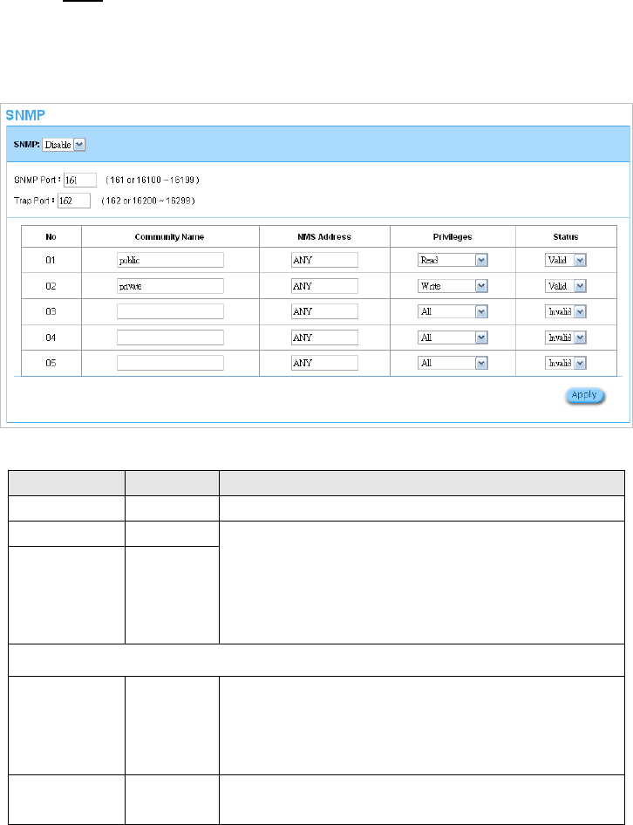633x825 pixels.
Task: Click the 'Trap Port' label
Action: (34, 201)
